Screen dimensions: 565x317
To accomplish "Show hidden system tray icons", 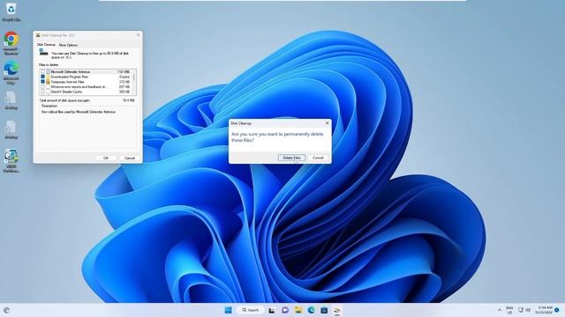I will 500,310.
